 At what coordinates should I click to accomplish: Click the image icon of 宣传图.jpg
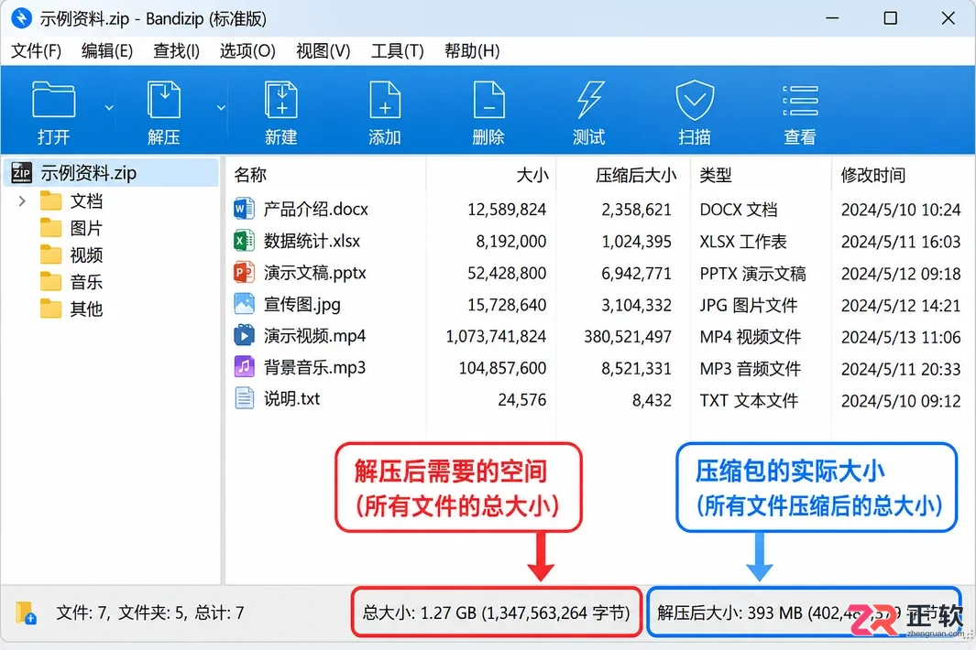pyautogui.click(x=244, y=304)
